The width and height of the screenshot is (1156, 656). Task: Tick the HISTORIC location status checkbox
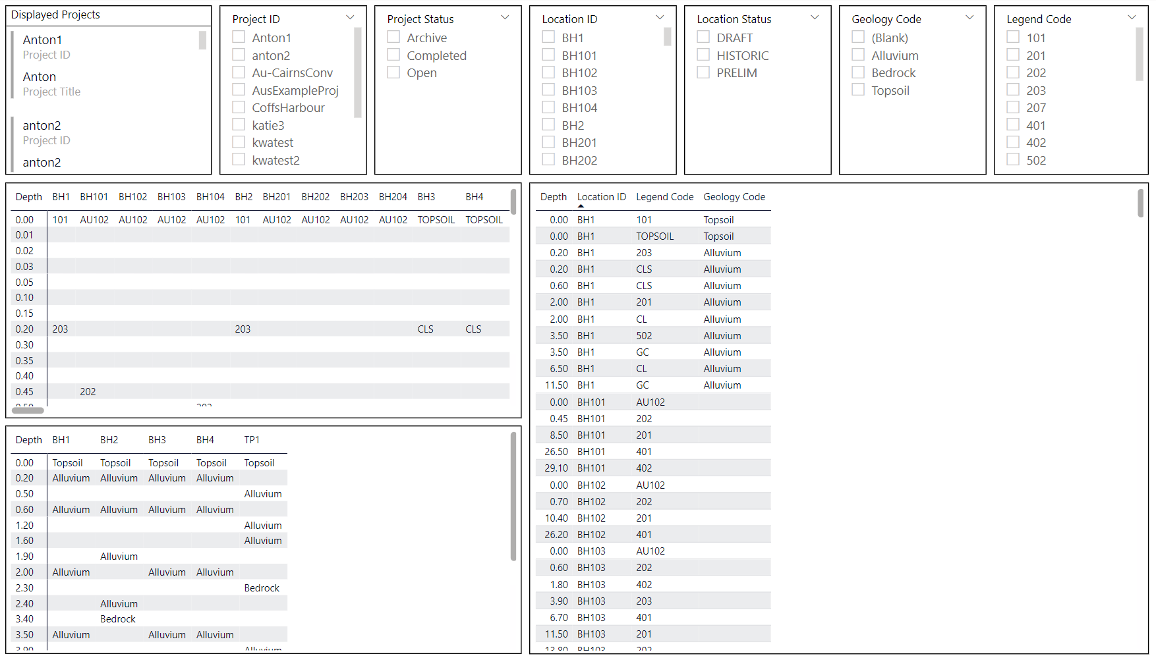(x=703, y=55)
